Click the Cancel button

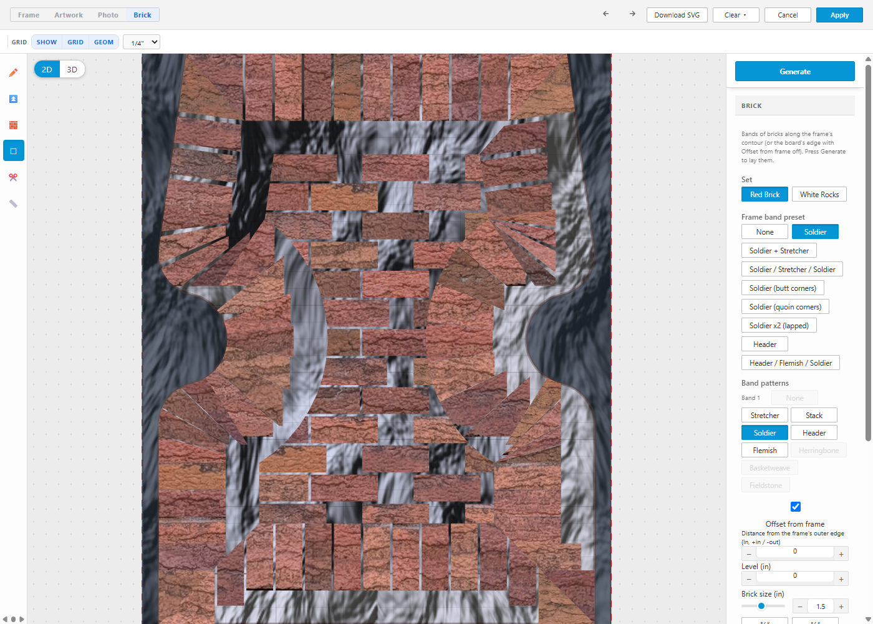(x=788, y=15)
